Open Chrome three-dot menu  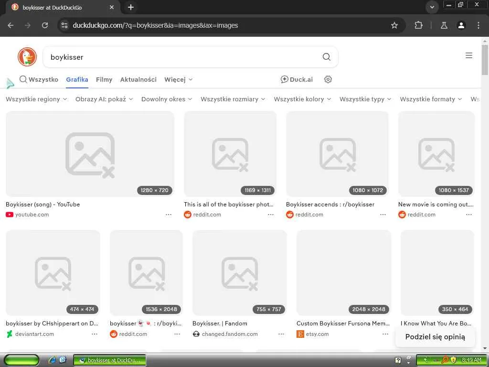click(x=478, y=25)
